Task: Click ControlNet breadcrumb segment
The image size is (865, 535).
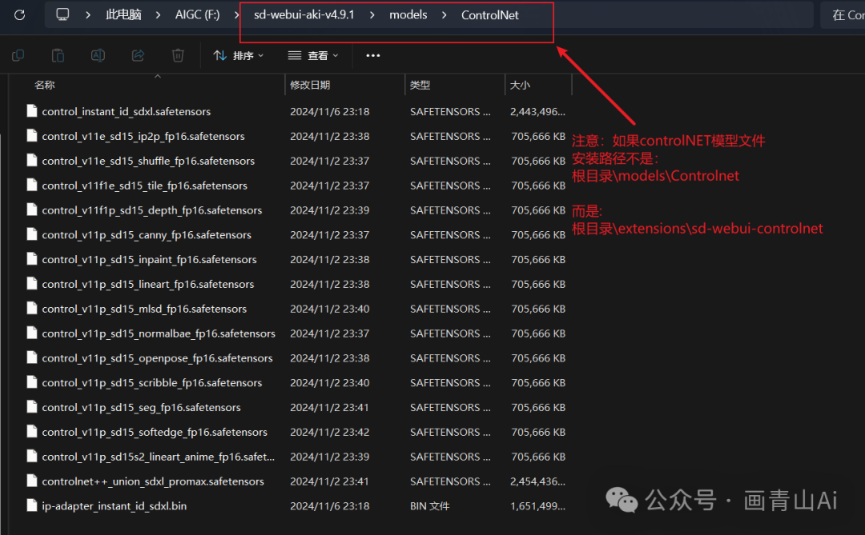Action: (x=490, y=15)
